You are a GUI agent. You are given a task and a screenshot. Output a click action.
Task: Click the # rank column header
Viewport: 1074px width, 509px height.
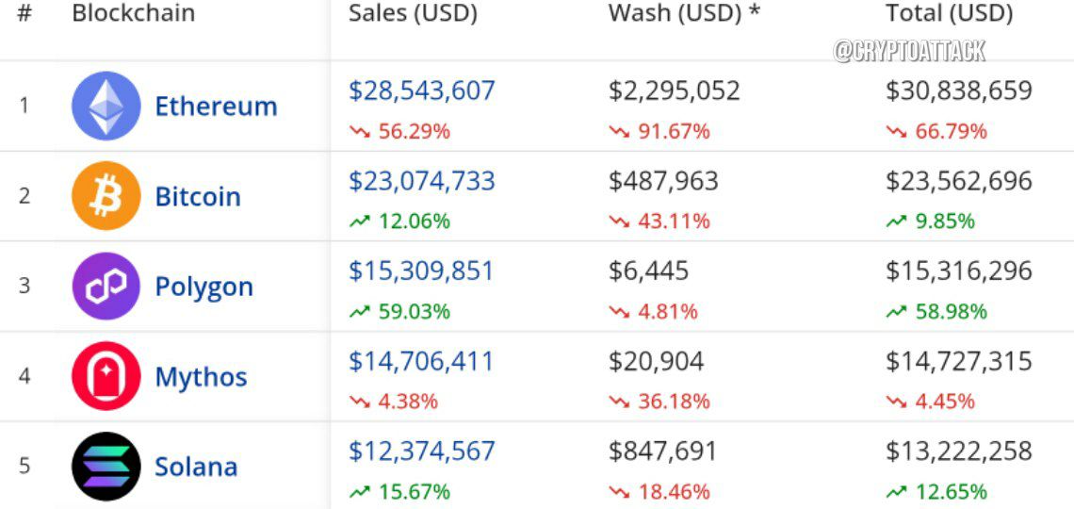(24, 13)
